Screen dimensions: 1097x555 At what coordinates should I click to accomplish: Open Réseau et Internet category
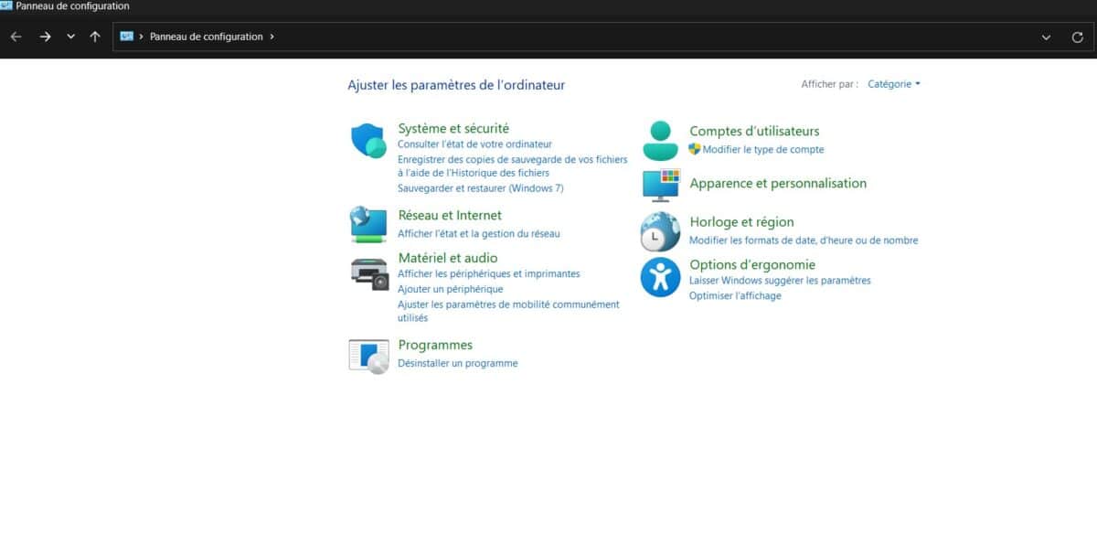pyautogui.click(x=450, y=216)
